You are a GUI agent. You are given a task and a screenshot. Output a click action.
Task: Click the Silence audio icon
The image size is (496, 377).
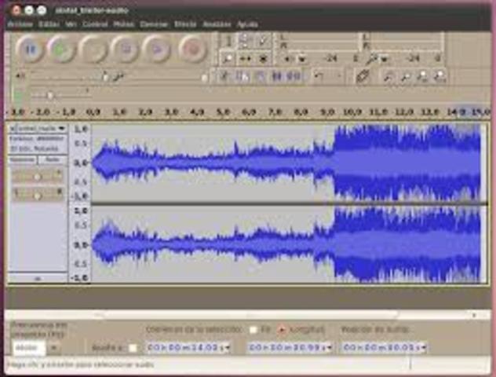pyautogui.click(x=294, y=77)
